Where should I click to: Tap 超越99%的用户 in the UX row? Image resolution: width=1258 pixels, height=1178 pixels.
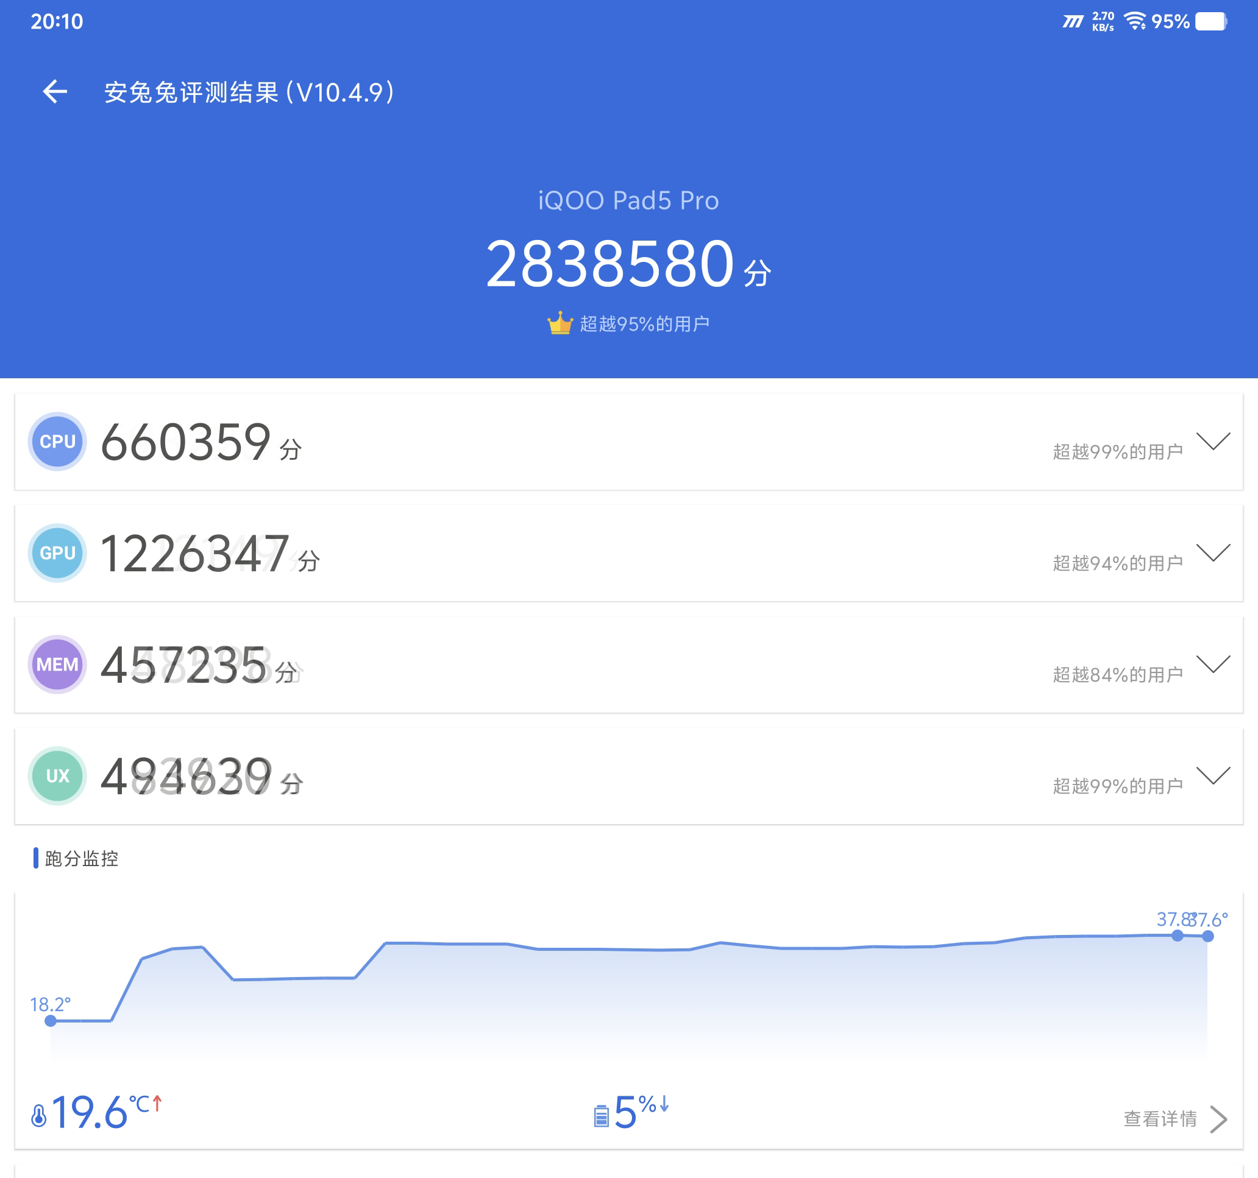tap(1118, 786)
